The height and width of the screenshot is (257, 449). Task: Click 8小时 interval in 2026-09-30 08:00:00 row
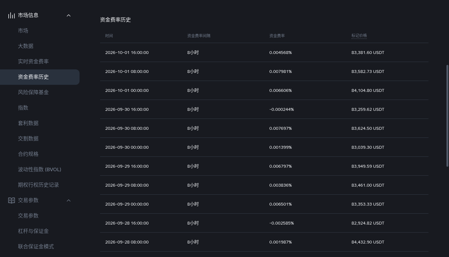tap(193, 128)
